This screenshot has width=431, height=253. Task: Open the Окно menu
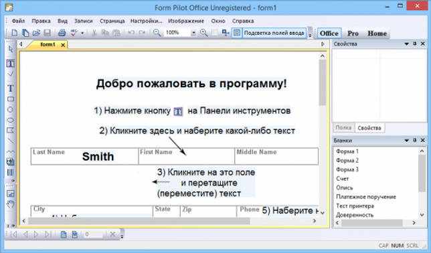click(x=218, y=21)
